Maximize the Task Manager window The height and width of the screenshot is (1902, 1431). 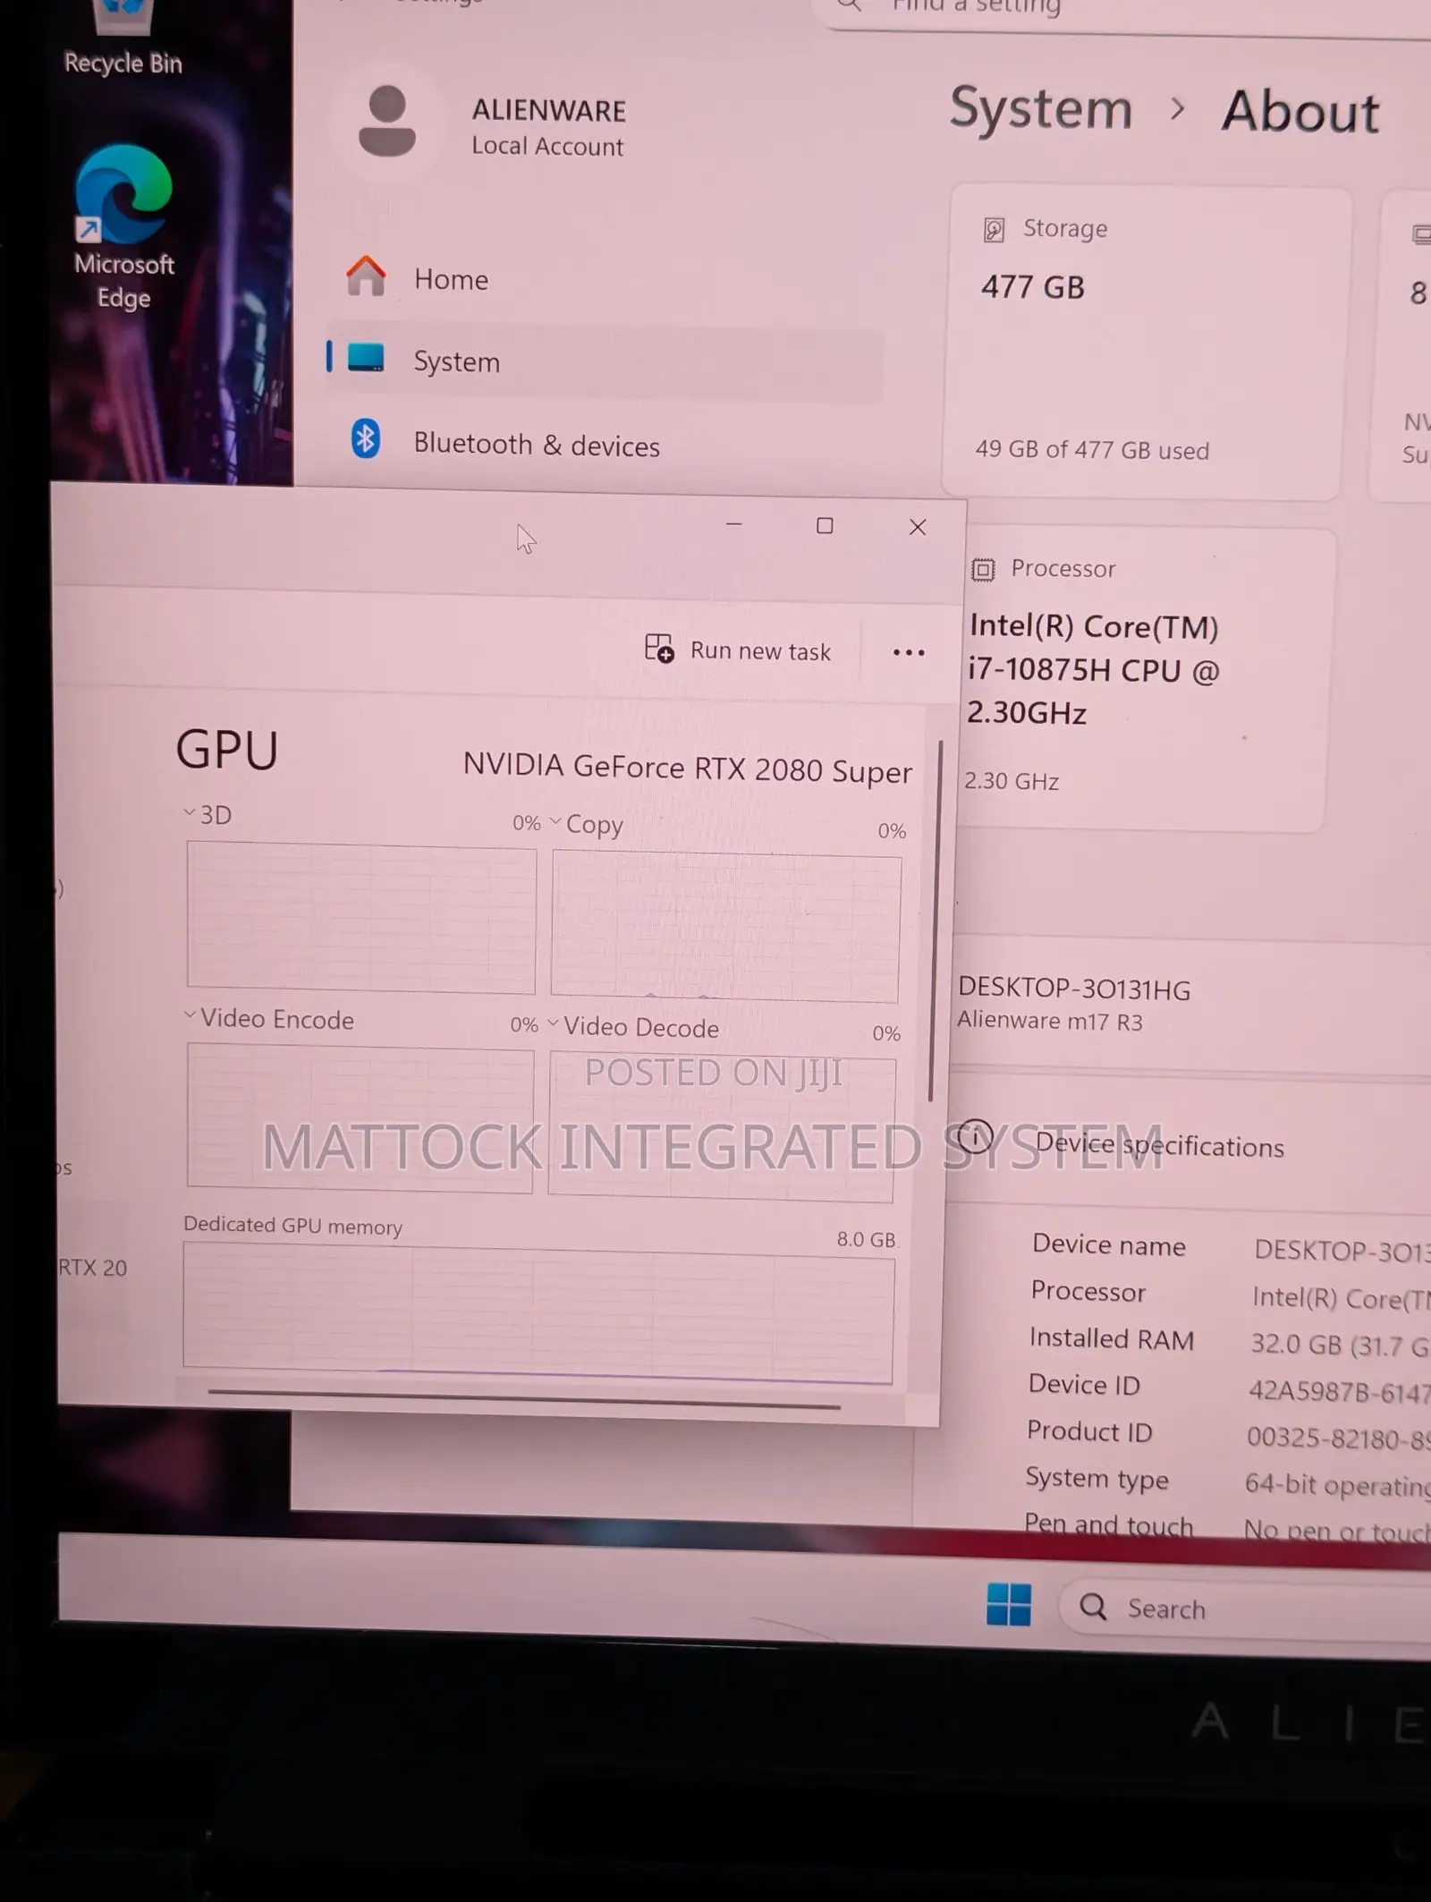click(825, 526)
